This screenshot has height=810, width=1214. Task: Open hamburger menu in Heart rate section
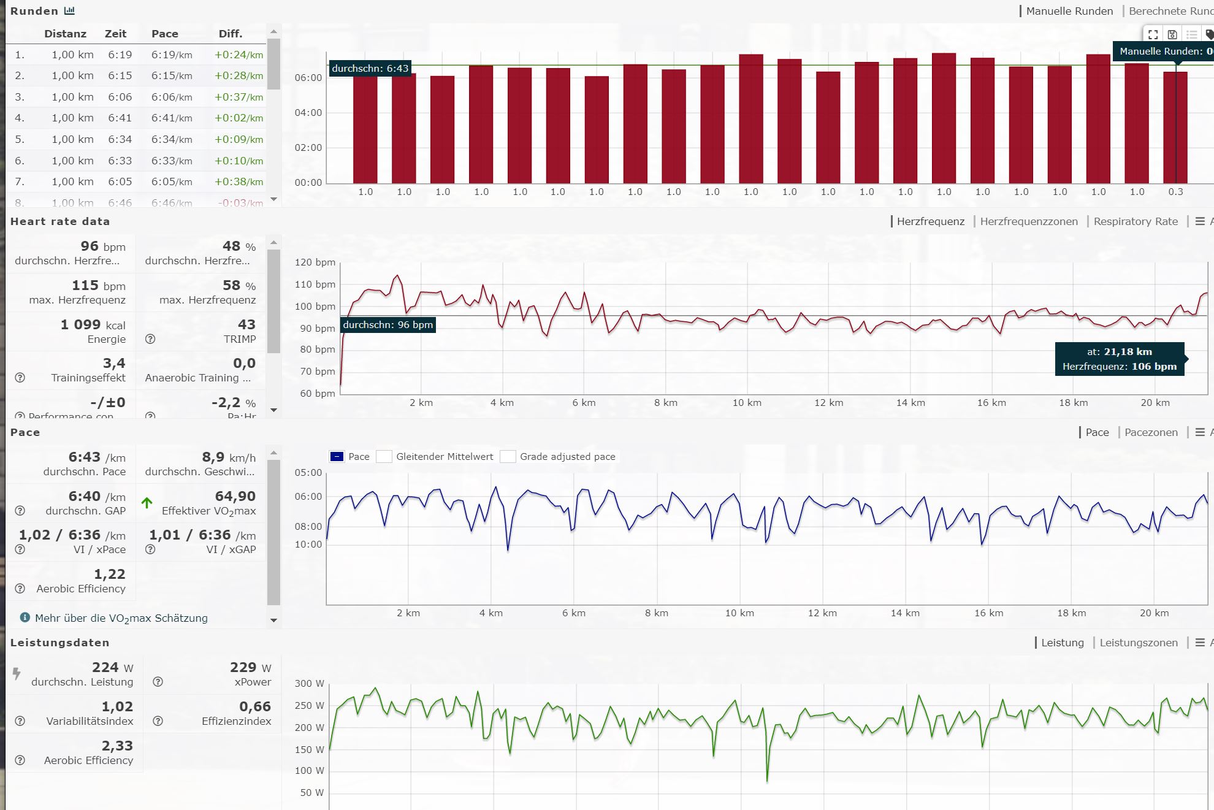1200,221
